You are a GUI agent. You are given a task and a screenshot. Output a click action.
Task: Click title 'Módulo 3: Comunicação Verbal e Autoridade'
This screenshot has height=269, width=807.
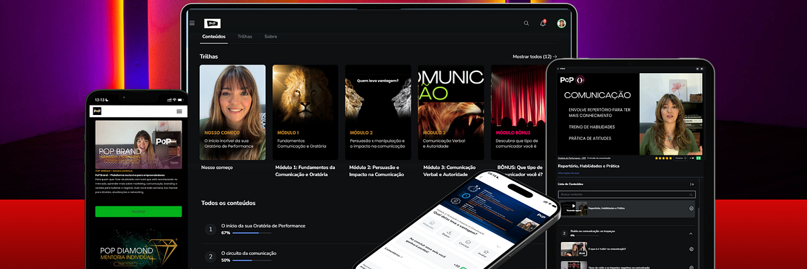point(450,171)
